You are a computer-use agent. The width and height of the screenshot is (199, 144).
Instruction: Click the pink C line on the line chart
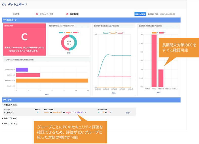tap(114, 77)
